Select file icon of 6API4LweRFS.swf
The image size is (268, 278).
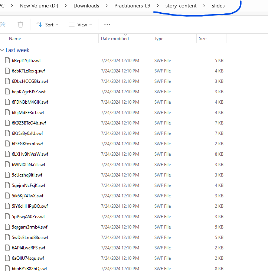[x=7, y=248]
